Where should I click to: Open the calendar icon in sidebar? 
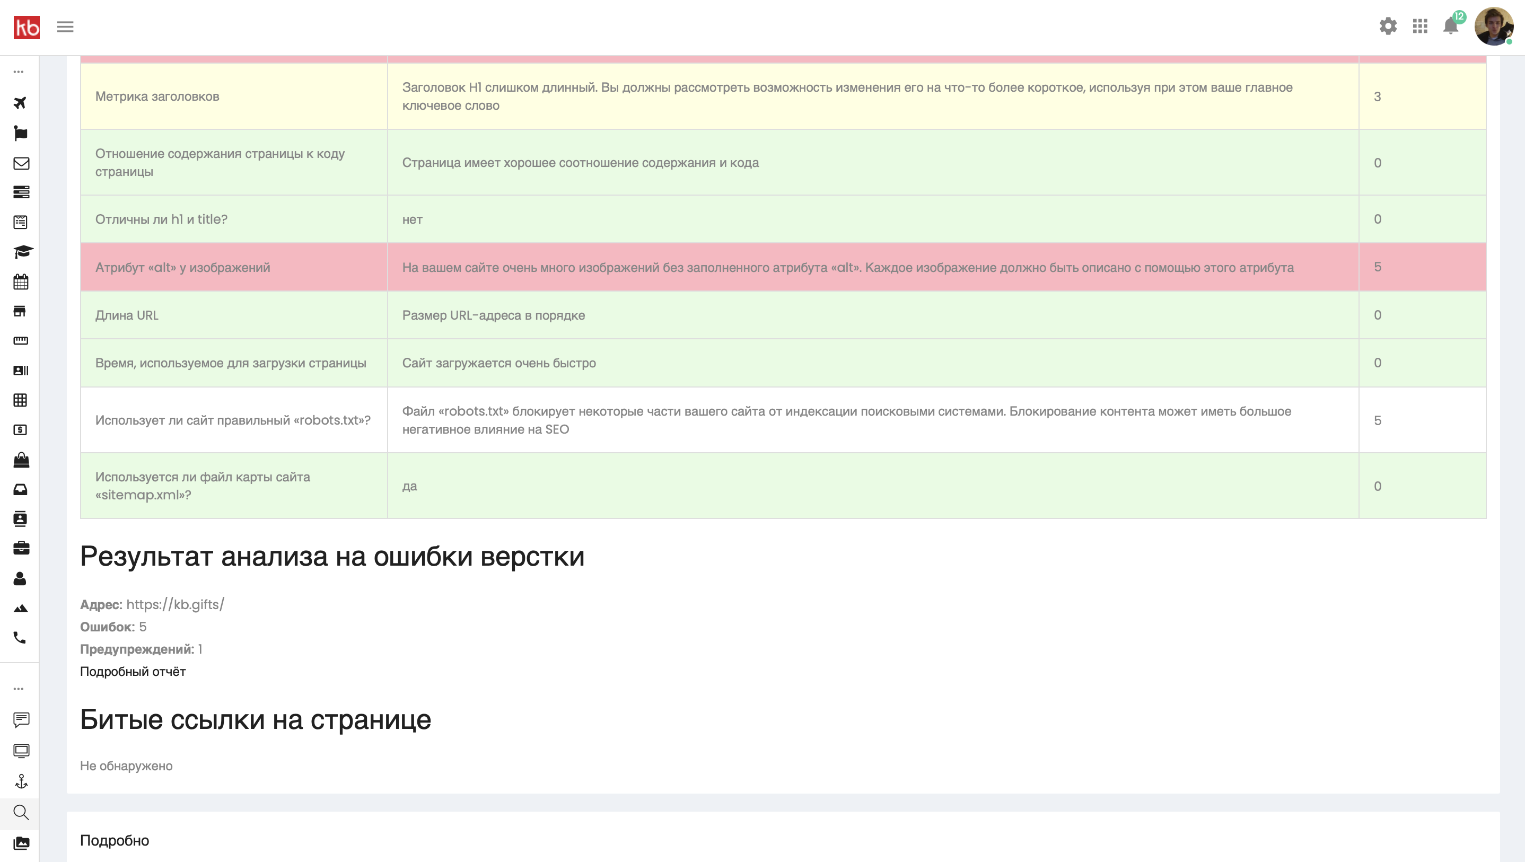[21, 281]
